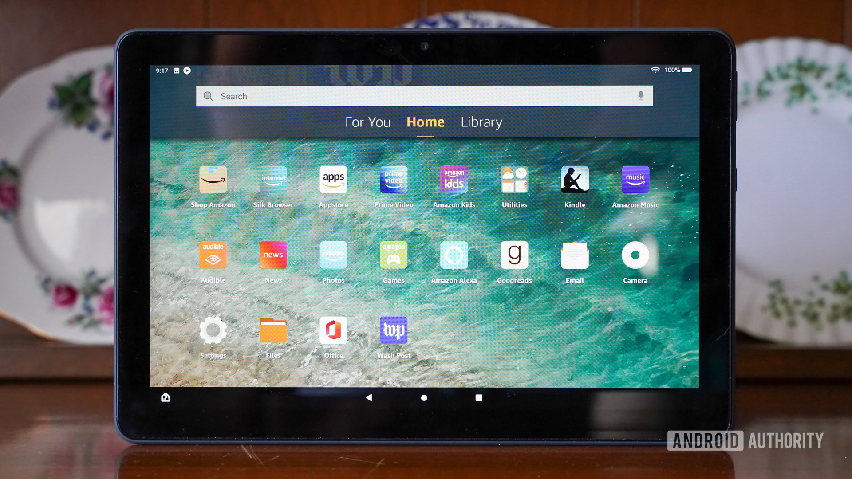Switch to Library tab

point(481,122)
